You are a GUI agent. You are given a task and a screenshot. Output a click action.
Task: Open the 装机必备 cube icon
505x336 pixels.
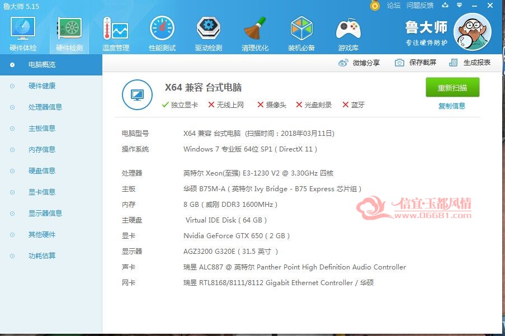(x=301, y=29)
